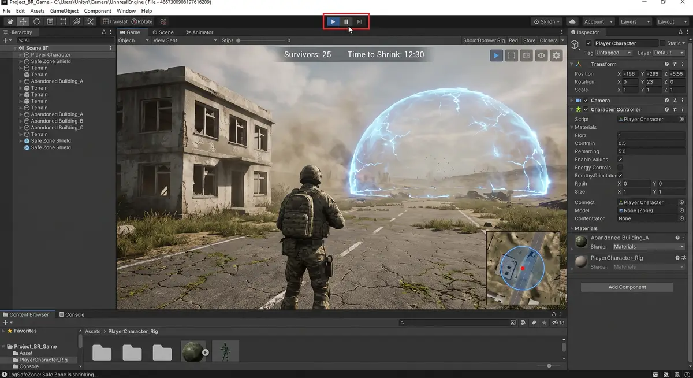Image resolution: width=693 pixels, height=378 pixels.
Task: Click the Translat pivot button
Action: point(115,21)
